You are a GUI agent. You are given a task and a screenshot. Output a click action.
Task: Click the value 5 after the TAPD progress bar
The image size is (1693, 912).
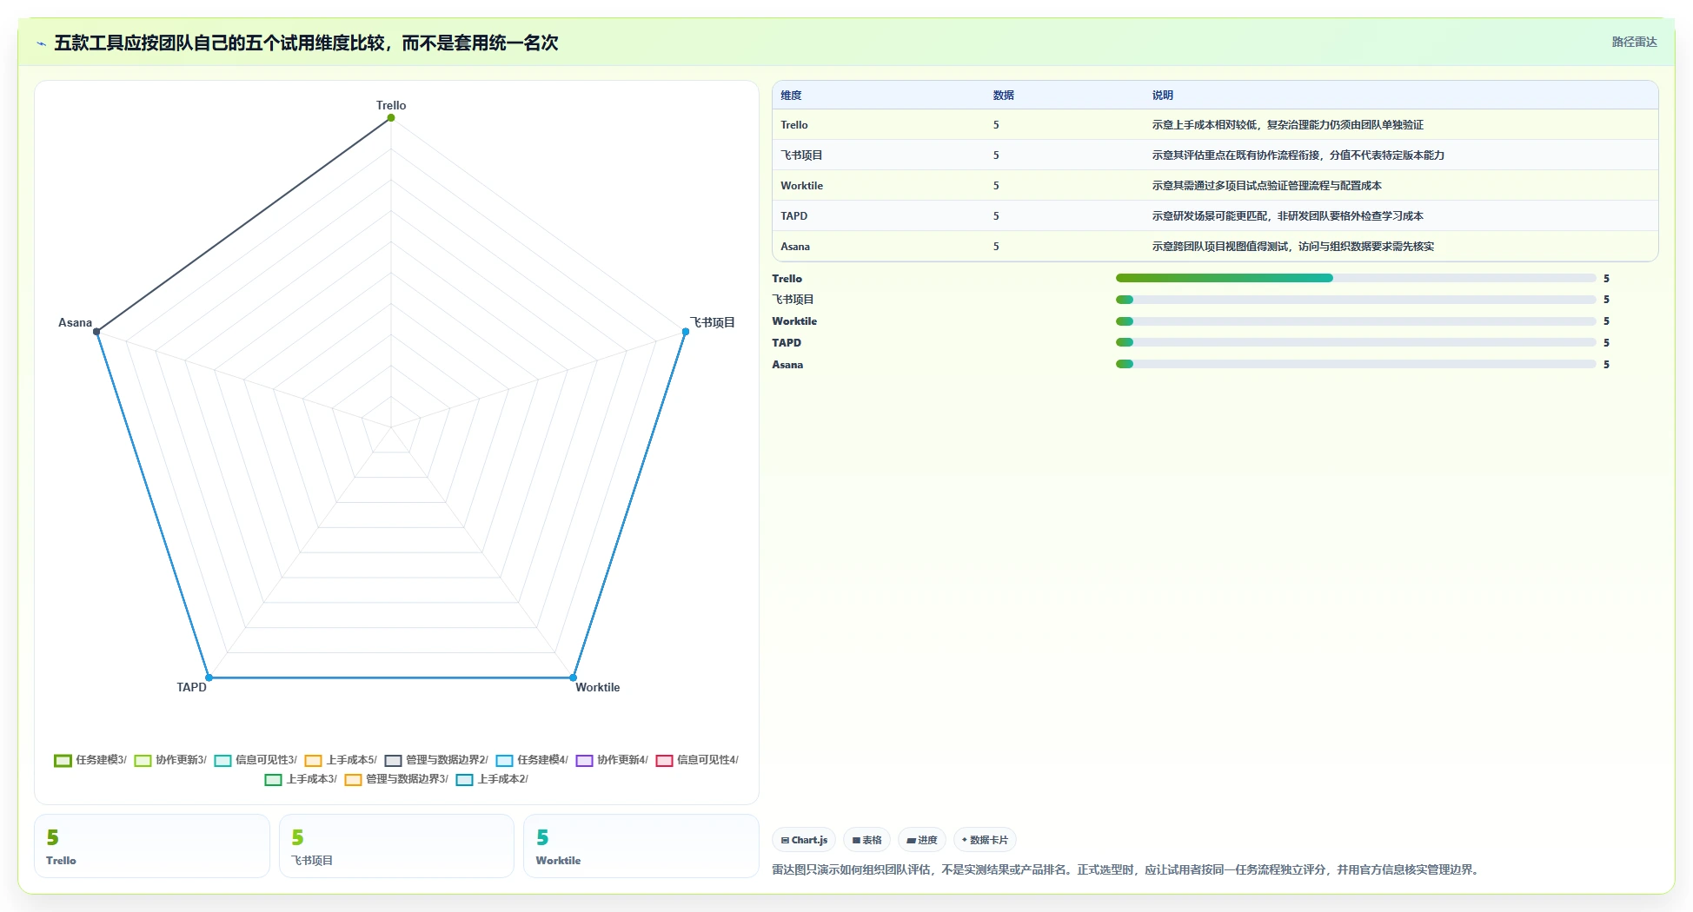click(x=1606, y=343)
